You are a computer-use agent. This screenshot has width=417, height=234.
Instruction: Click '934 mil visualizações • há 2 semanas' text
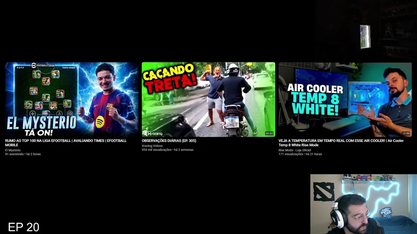point(167,150)
